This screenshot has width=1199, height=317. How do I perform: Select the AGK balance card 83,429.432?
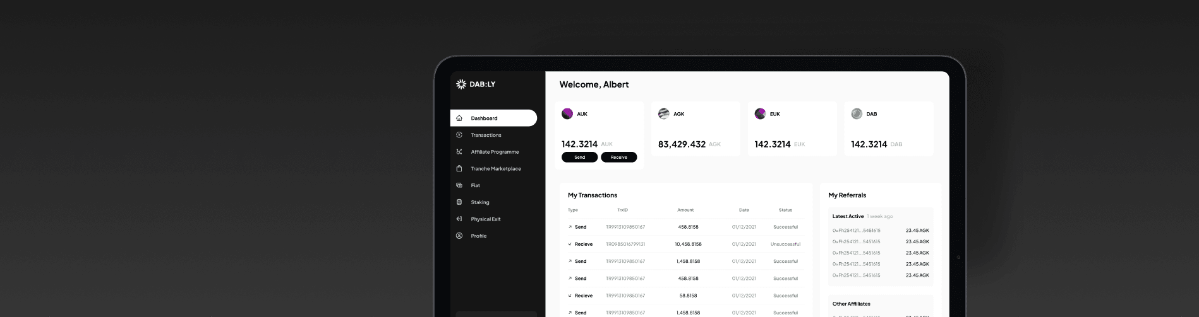[696, 129]
